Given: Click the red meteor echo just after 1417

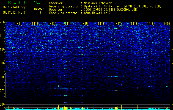Looking at the screenshot, I should point(121,84).
